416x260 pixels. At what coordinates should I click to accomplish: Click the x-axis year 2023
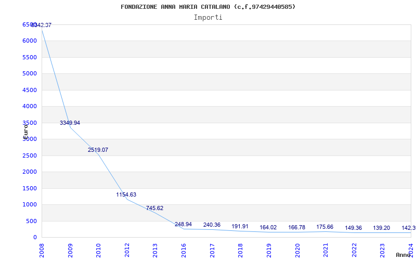point(382,251)
